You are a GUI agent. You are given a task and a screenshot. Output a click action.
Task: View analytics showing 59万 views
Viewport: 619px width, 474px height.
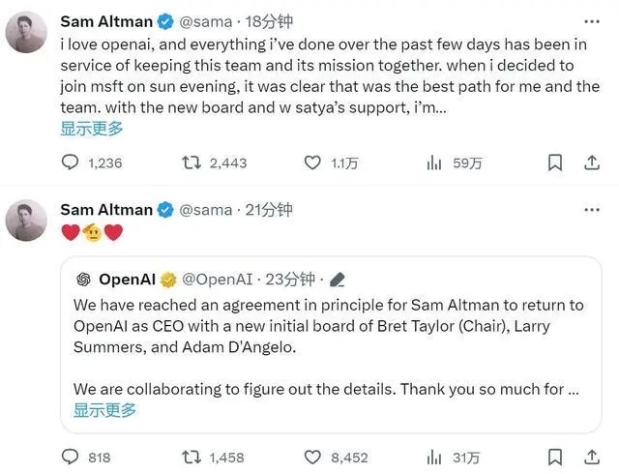[434, 163]
